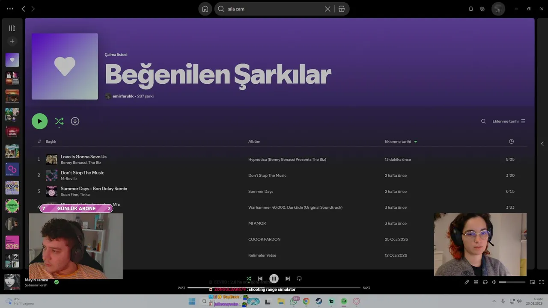Open album 'MI AMOR' link
The image size is (548, 308).
click(x=257, y=223)
